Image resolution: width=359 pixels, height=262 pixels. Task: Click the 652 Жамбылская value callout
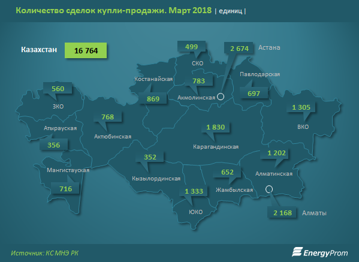227,172
